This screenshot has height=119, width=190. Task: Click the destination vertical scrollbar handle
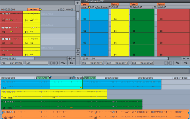(x=78, y=16)
